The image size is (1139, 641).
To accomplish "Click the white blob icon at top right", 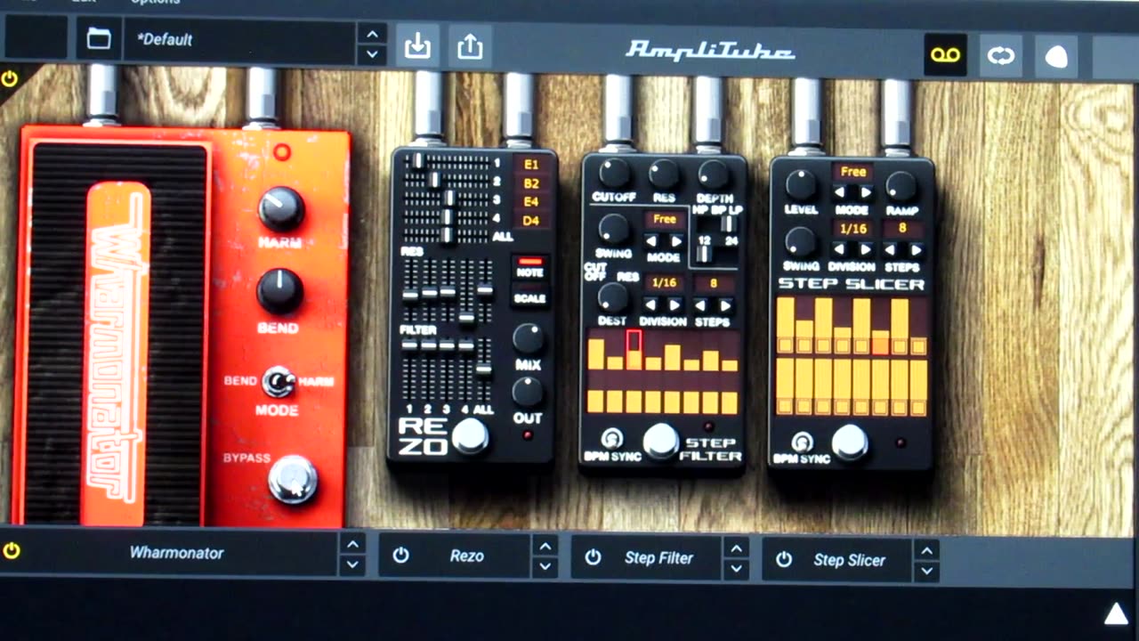I will pos(1056,58).
